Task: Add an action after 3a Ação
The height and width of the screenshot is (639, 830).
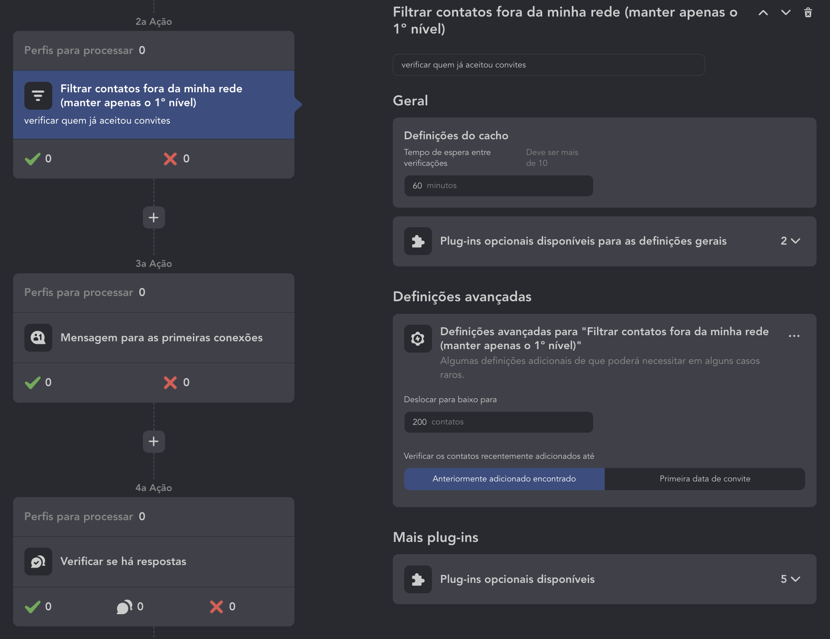Action: 154,441
